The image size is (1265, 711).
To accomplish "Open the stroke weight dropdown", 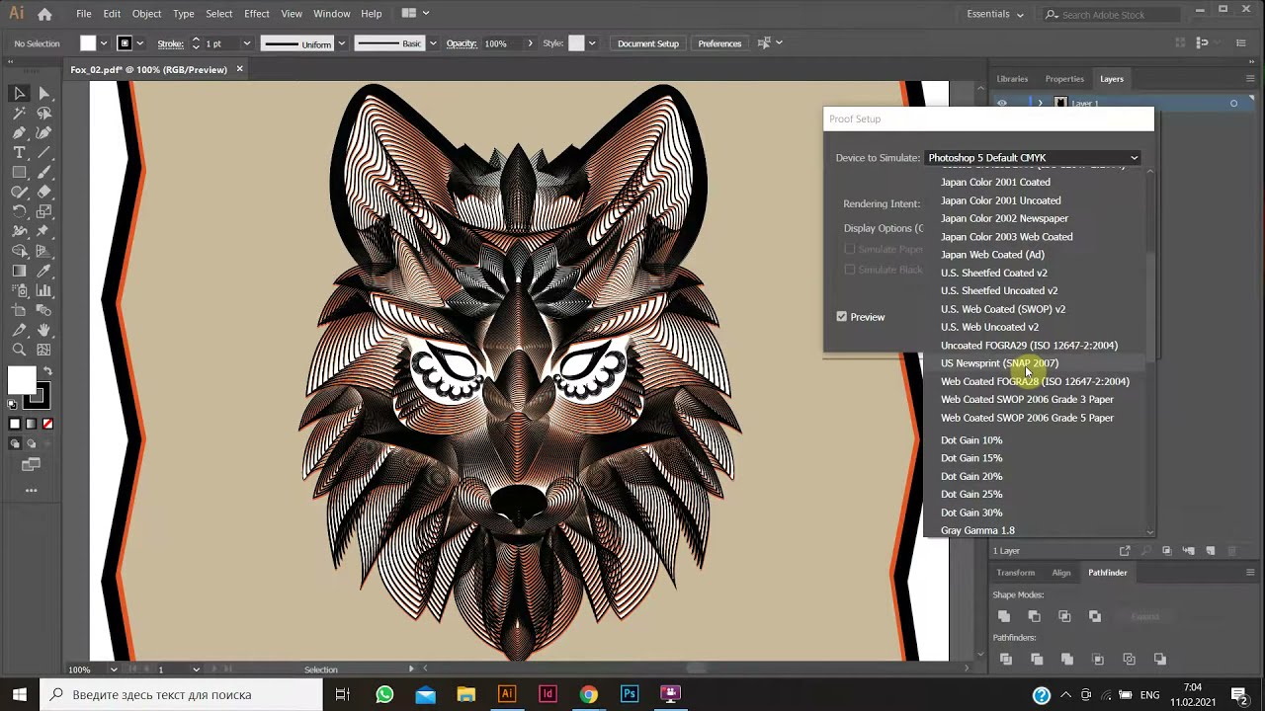I will pyautogui.click(x=246, y=43).
